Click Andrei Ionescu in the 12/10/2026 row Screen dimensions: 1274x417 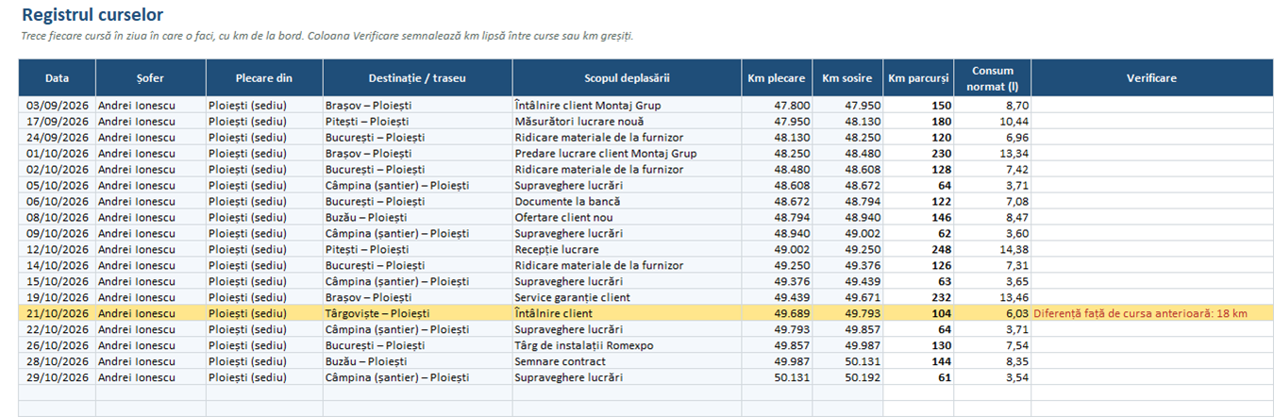tap(150, 249)
